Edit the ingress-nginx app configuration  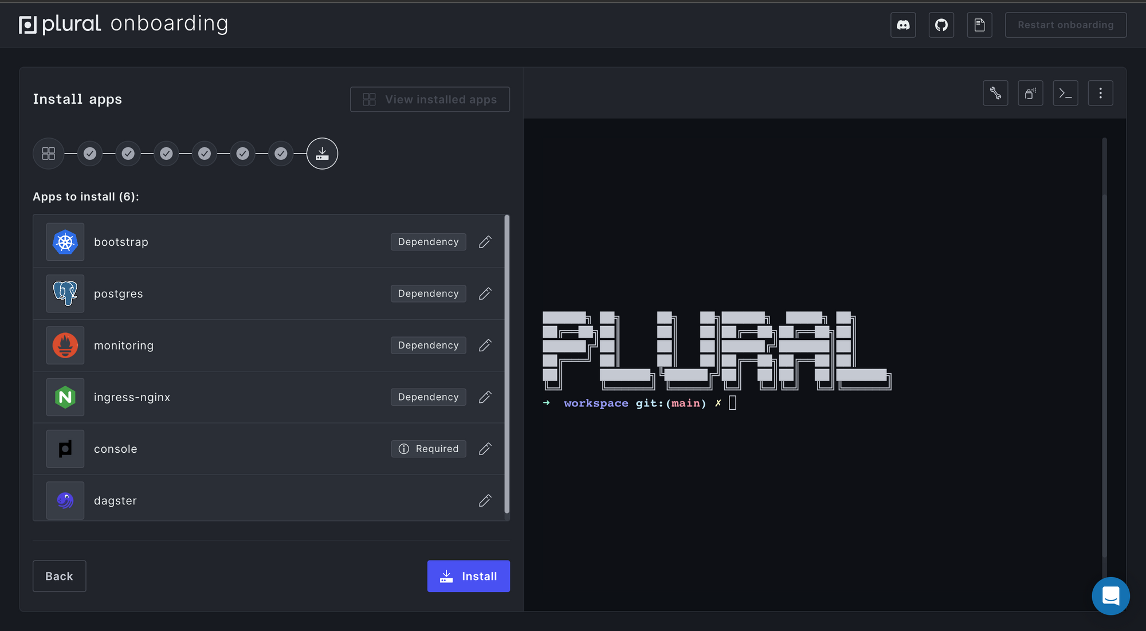[x=485, y=397]
